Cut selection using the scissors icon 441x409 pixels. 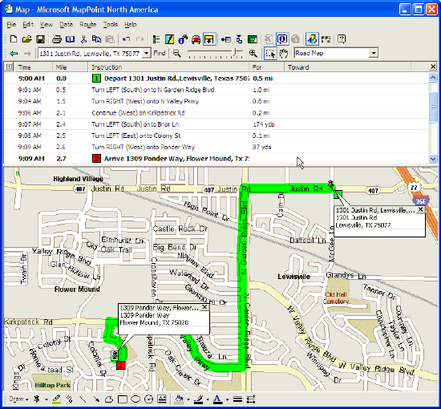[x=83, y=39]
